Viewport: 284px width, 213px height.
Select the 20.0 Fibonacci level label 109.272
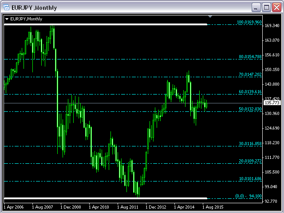click(250, 162)
